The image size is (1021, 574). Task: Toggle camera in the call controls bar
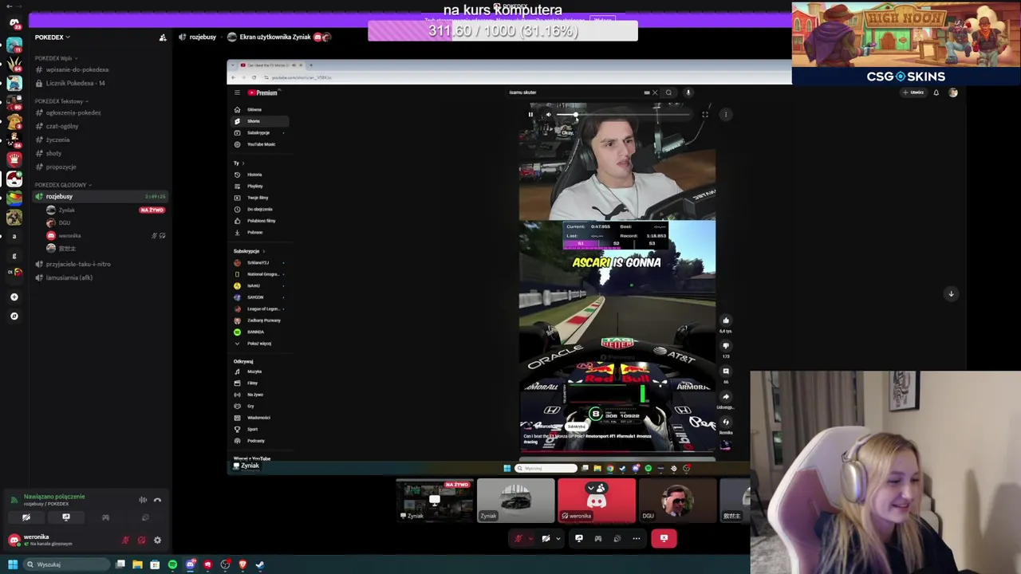546,538
